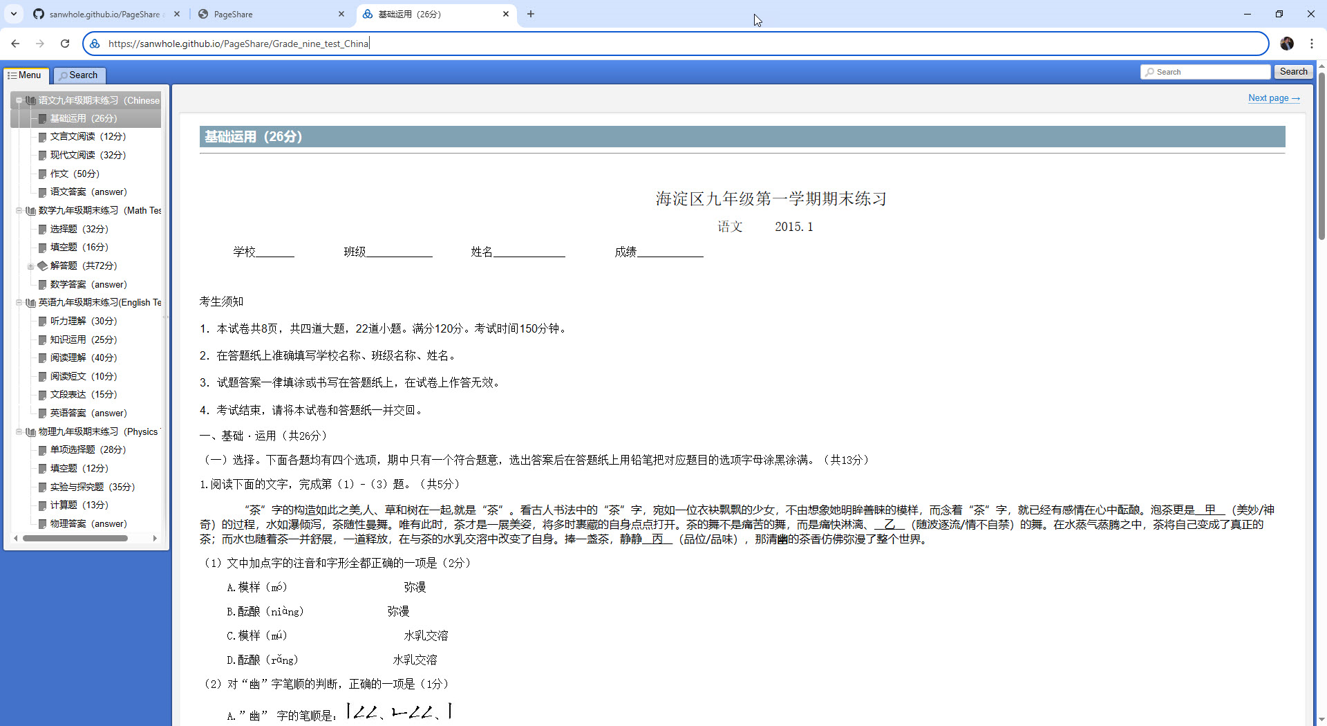Open a new tab with plus icon
1327x726 pixels.
(x=531, y=14)
